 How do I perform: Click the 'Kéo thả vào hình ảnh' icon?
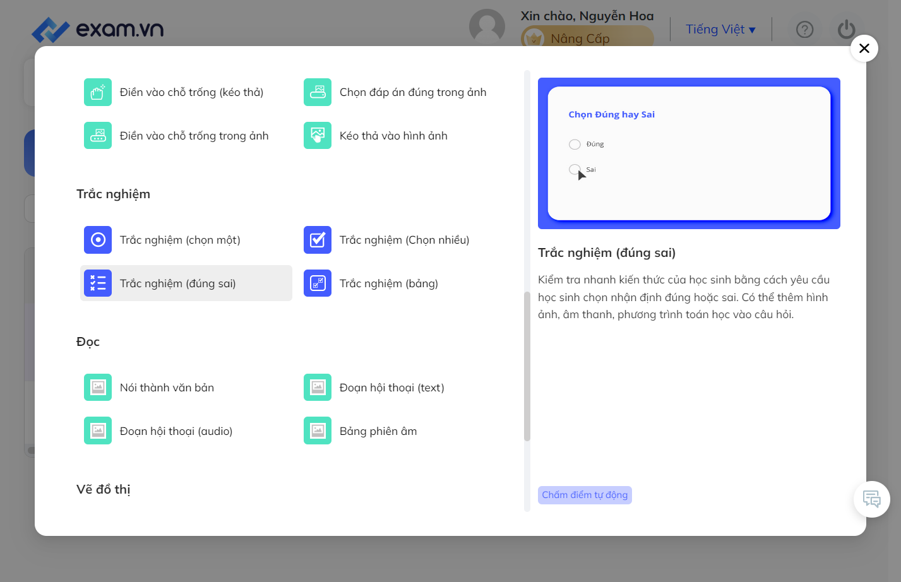point(318,135)
